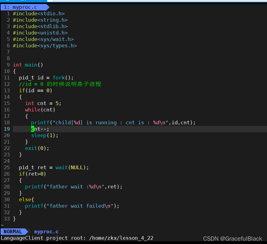Click line number 24 in the gutter
Screen dimensions: 267x244
click(7, 161)
